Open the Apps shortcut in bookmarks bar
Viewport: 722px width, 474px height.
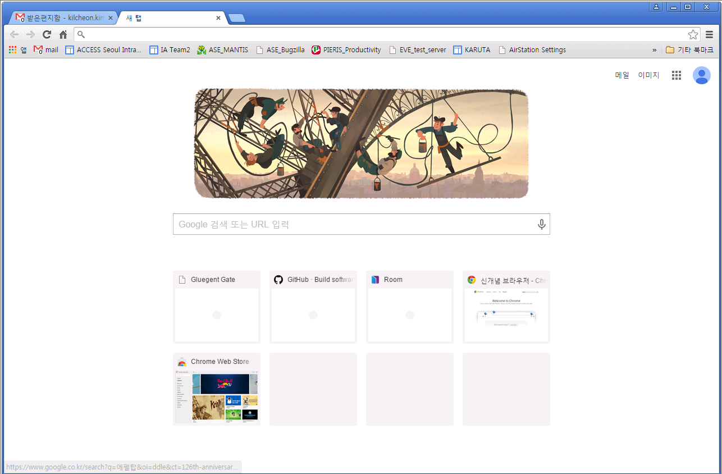click(x=17, y=49)
